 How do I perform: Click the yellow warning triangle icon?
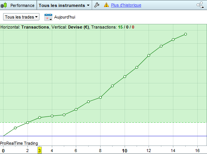[106, 5]
